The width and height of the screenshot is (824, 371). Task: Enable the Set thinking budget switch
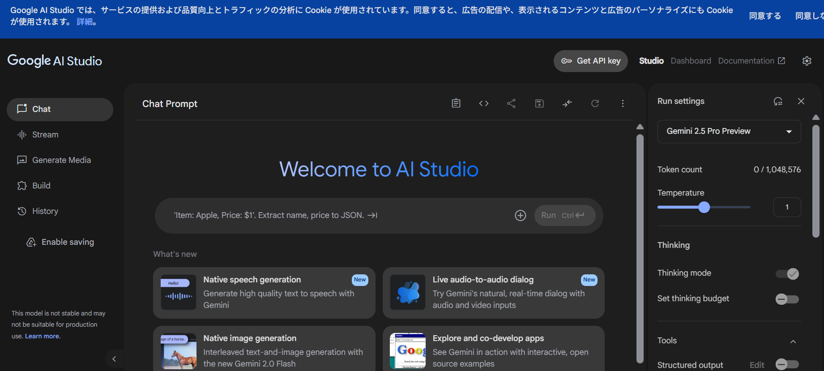(787, 299)
